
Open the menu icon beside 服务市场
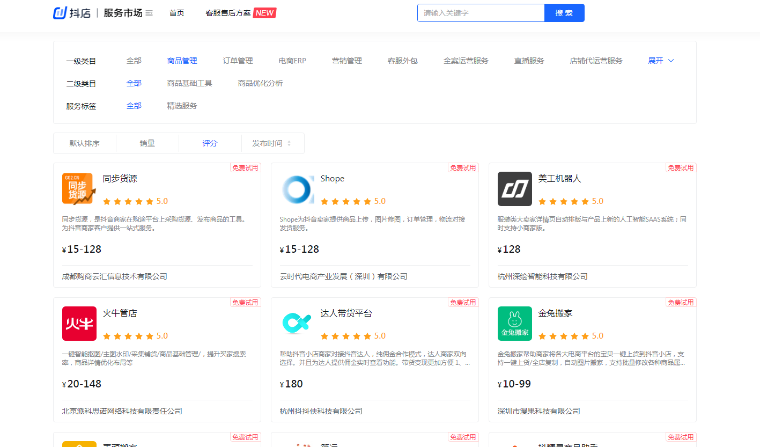pyautogui.click(x=149, y=13)
